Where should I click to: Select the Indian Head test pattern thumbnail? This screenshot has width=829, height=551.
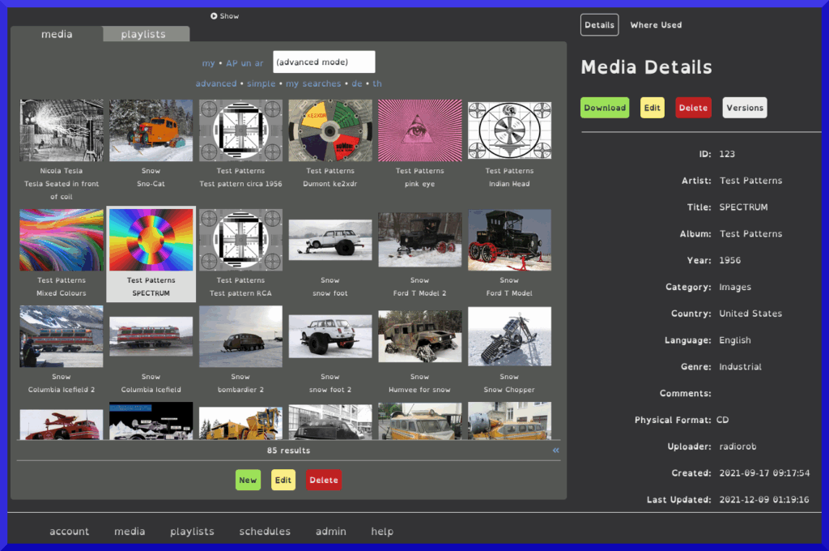coord(509,130)
